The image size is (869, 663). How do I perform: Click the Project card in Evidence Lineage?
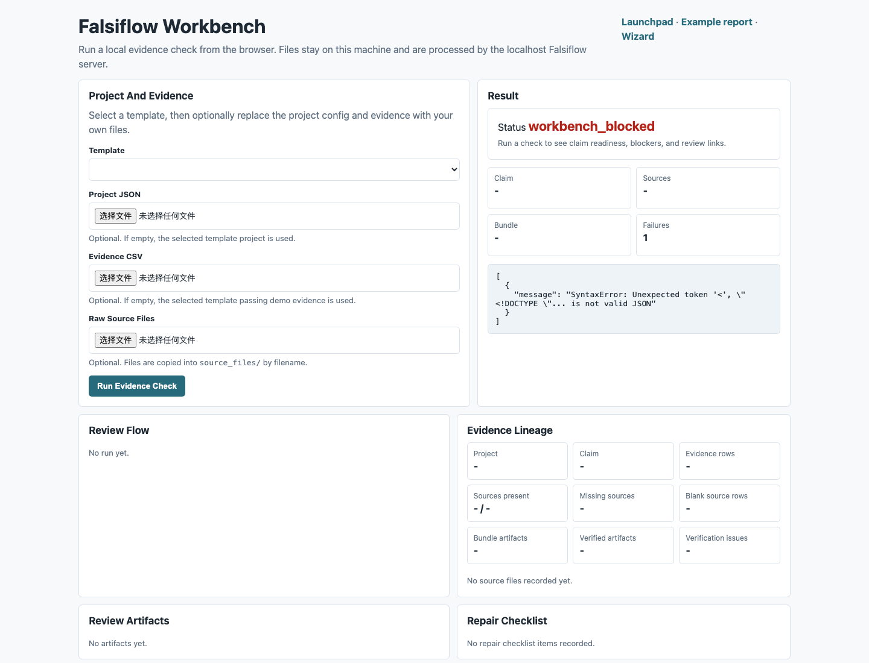pos(517,461)
